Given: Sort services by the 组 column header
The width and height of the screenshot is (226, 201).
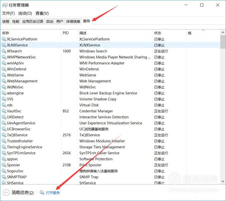Looking at the screenshot, I should pyautogui.click(x=203, y=33).
